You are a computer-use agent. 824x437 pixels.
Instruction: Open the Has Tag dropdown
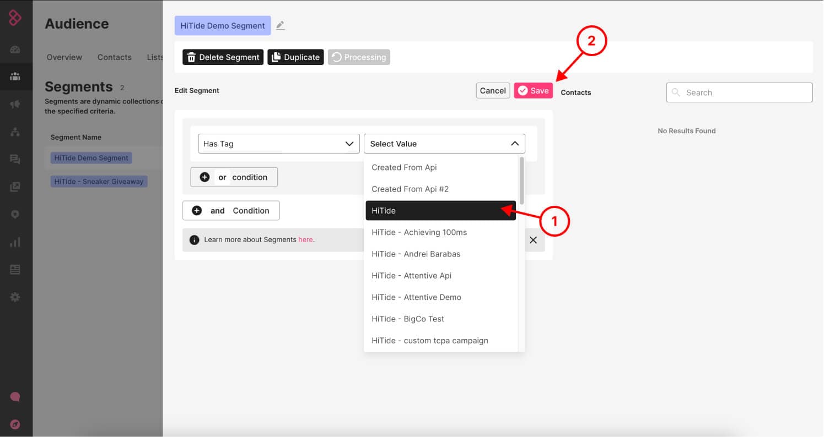pyautogui.click(x=279, y=144)
